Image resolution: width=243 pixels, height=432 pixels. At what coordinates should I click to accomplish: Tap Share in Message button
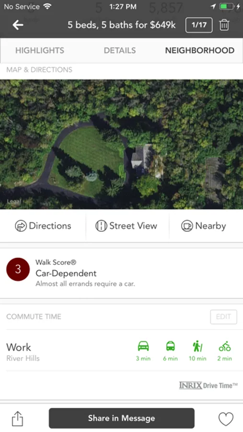(x=122, y=418)
